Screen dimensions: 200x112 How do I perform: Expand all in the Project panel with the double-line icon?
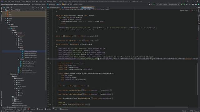[x=36, y=7]
